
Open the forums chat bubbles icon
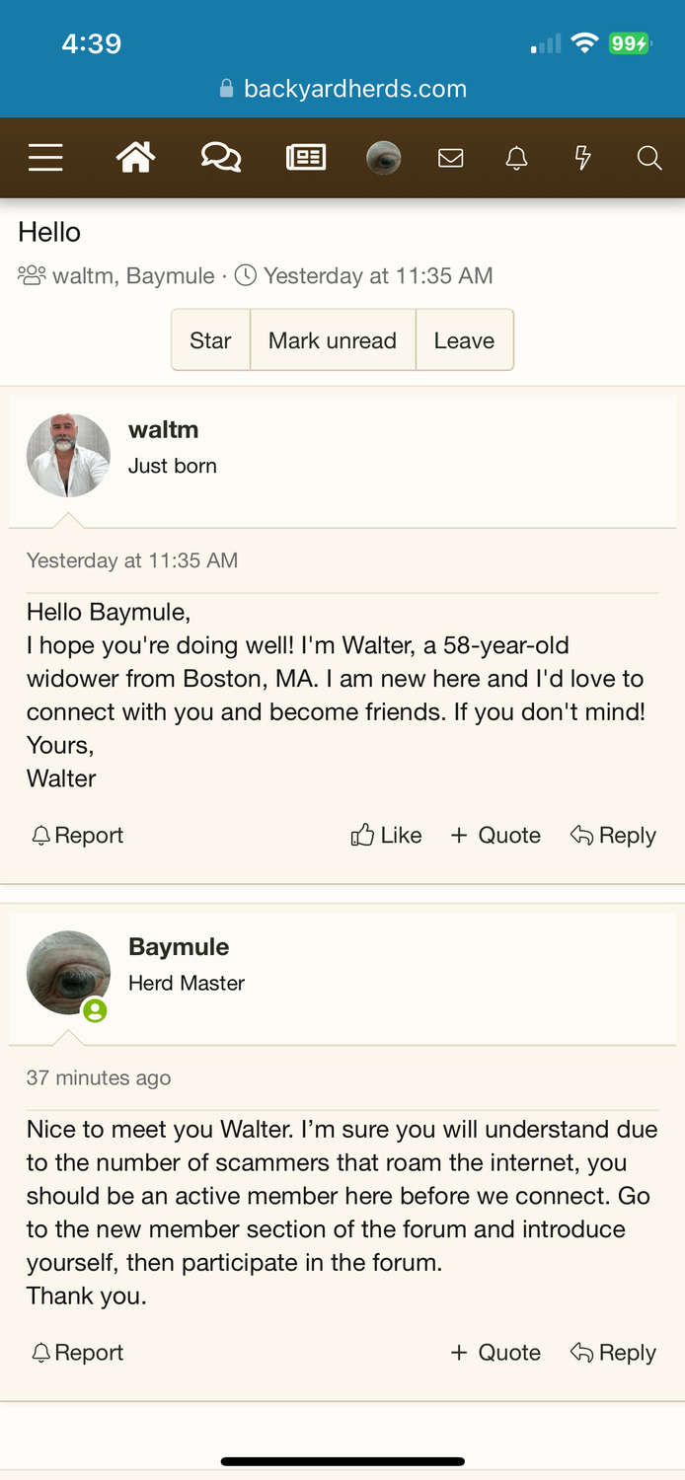pyautogui.click(x=221, y=158)
